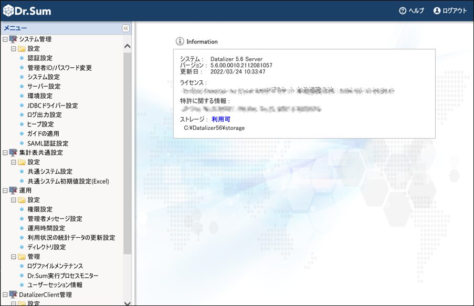Click the folder icon beside 管理
The height and width of the screenshot is (306, 474).
pos(22,257)
